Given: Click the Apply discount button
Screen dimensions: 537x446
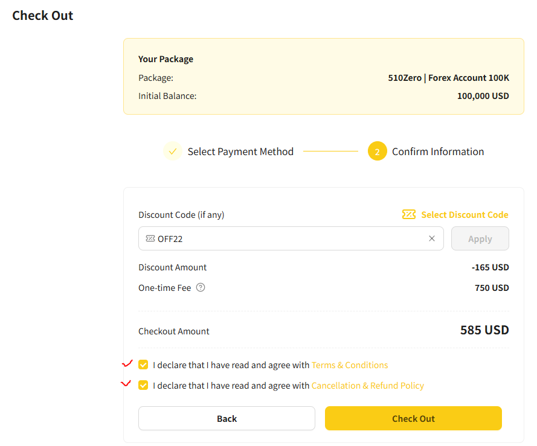Looking at the screenshot, I should point(480,238).
